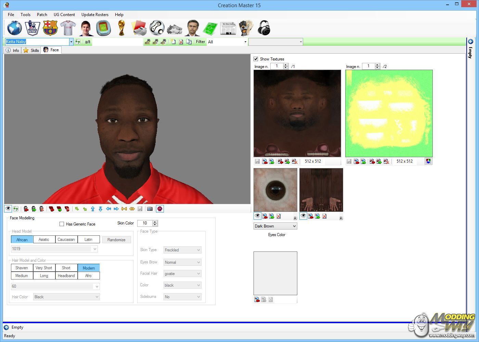
Task: Click the face skin texture thumbnail
Action: click(x=297, y=113)
